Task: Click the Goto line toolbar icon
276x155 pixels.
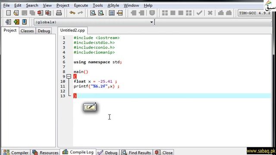Action: 120,13
